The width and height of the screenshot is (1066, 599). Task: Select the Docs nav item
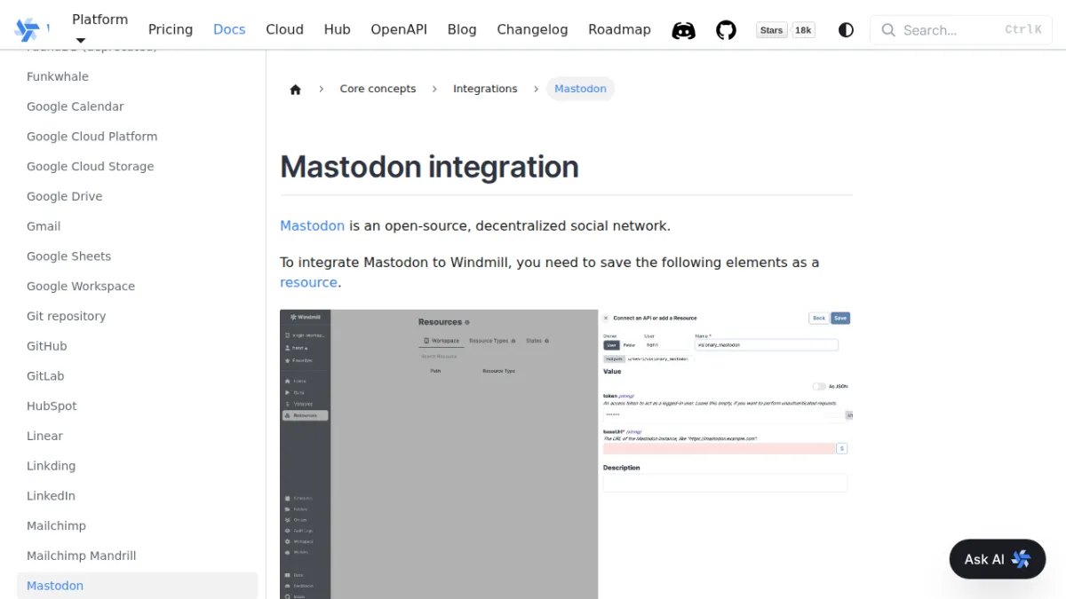229,29
